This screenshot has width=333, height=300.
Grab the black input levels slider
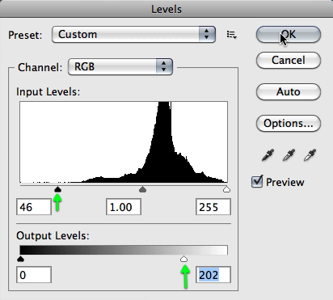57,189
